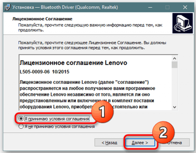Cancel setup with "Отмена" button
Image resolution: width=196 pixels, height=153 pixels.
(175, 142)
